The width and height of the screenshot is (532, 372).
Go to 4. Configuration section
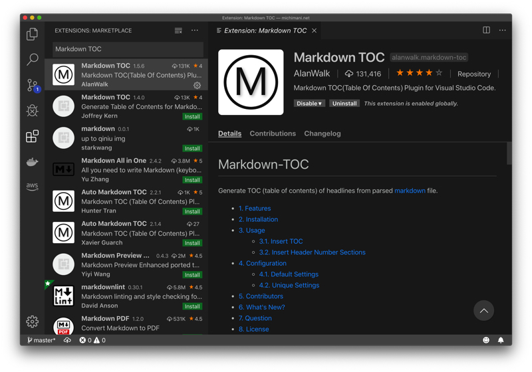click(262, 263)
